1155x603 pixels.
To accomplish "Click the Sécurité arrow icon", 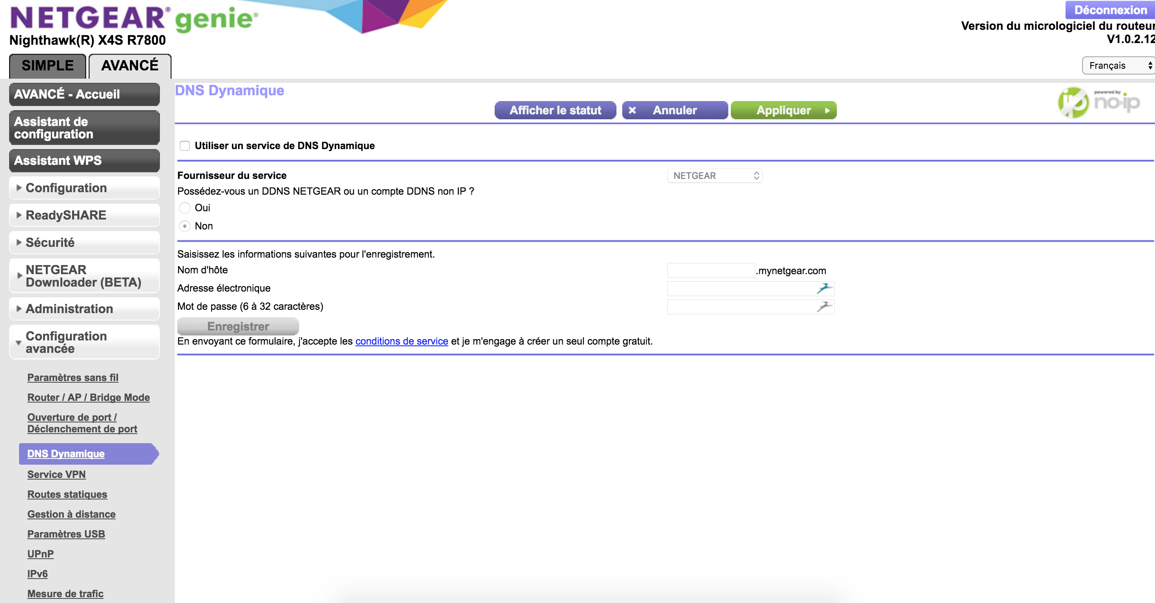I will click(18, 243).
